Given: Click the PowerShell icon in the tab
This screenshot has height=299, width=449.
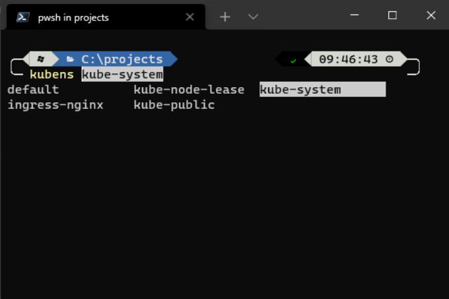Looking at the screenshot, I should coord(22,17).
